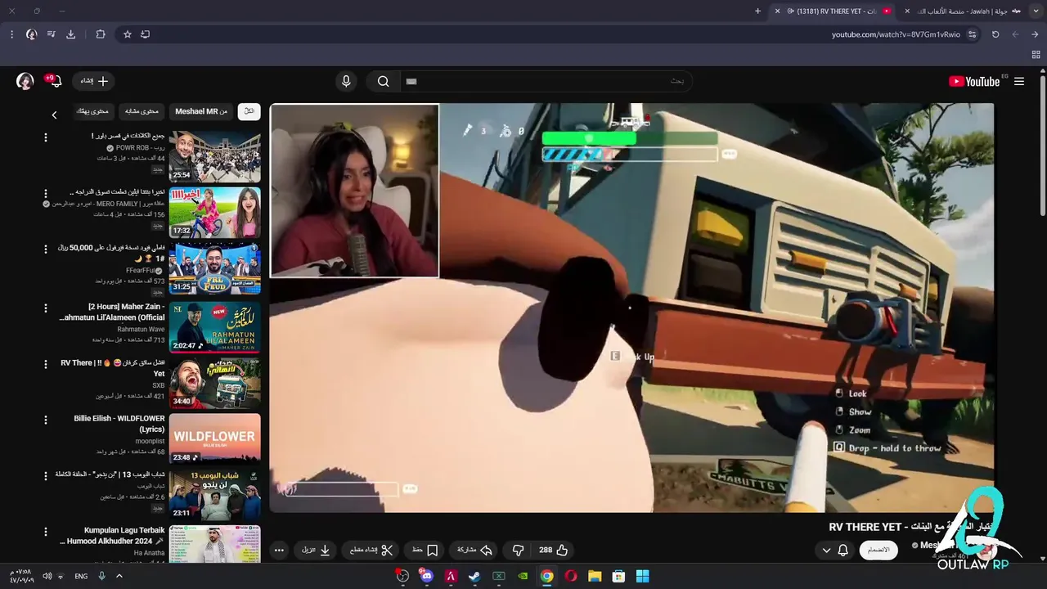Open options menu for SXB RV There Yet video
The height and width of the screenshot is (589, 1047).
(46, 363)
